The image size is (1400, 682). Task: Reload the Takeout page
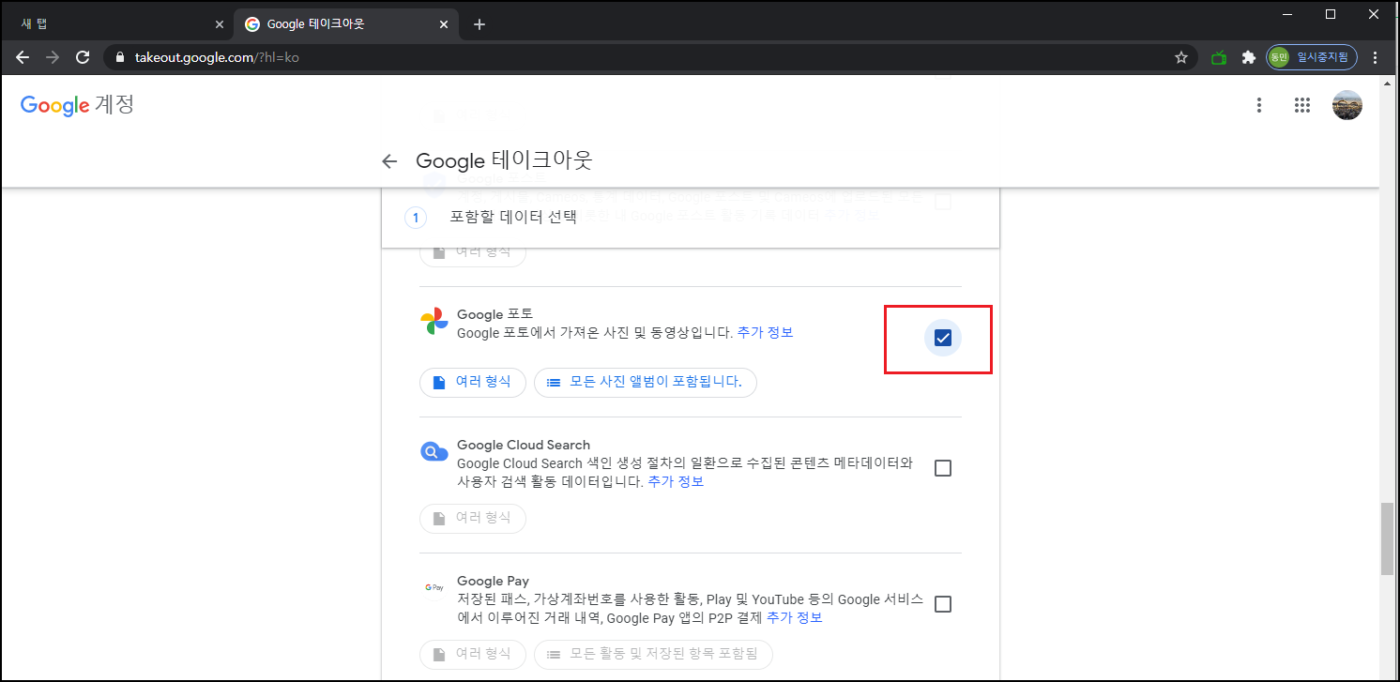click(83, 57)
